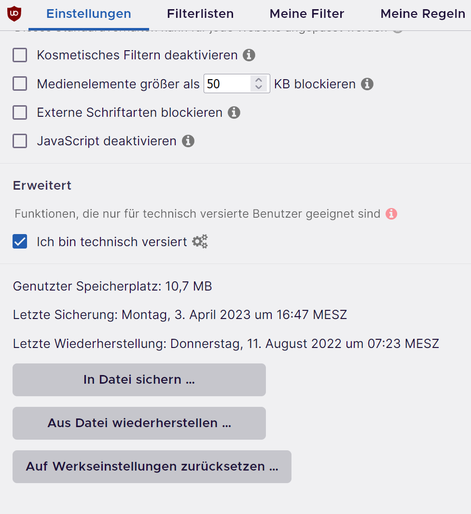This screenshot has width=471, height=514.
Task: Click info icon next to Kosmetisches Filtern deaktivieren
Action: point(249,55)
